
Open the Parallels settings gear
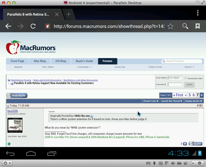coord(200,163)
